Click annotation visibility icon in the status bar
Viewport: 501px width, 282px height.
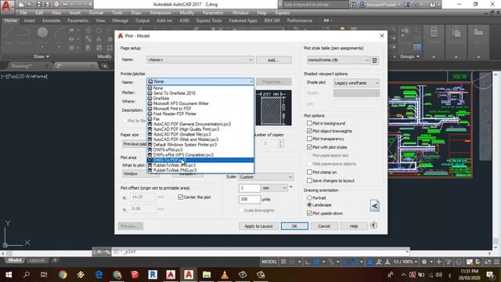click(x=370, y=262)
